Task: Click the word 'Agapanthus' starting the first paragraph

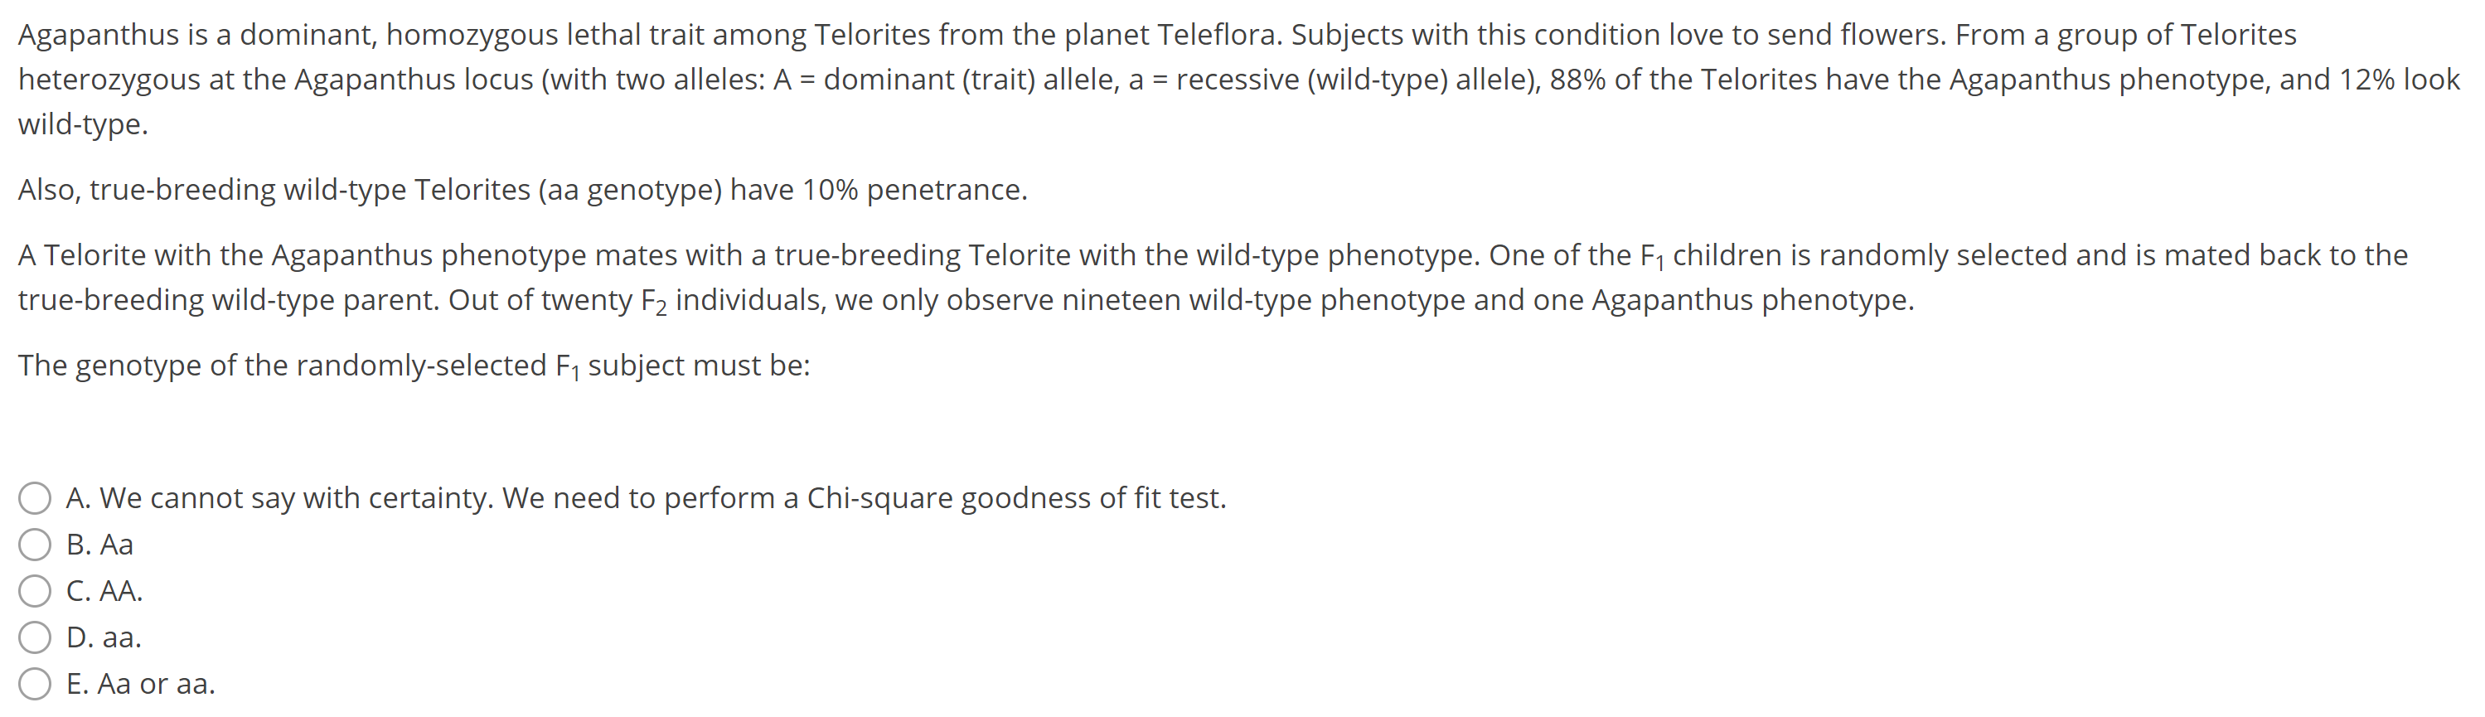Action: 99,35
